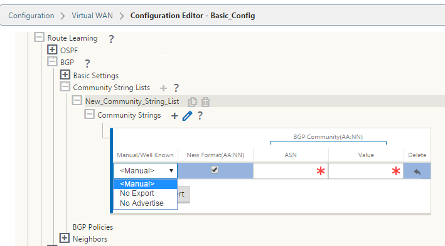Open the BGP help question mark

click(x=87, y=63)
